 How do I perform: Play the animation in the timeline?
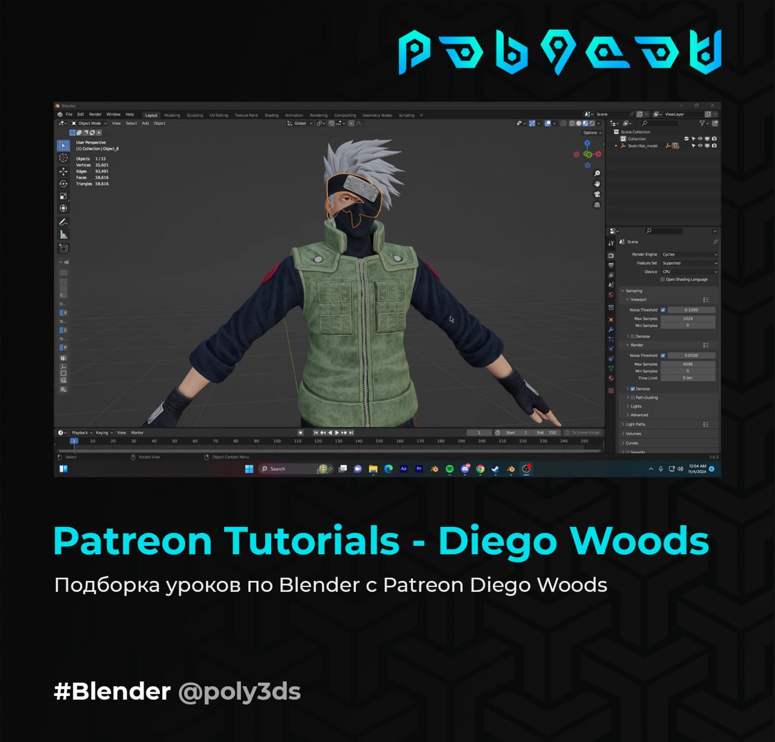(337, 432)
